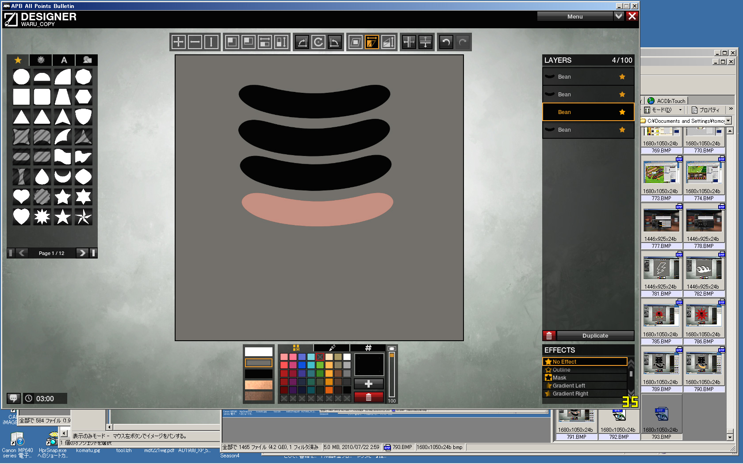Expand the C:\Documents and Settings path dropdown

click(x=728, y=121)
